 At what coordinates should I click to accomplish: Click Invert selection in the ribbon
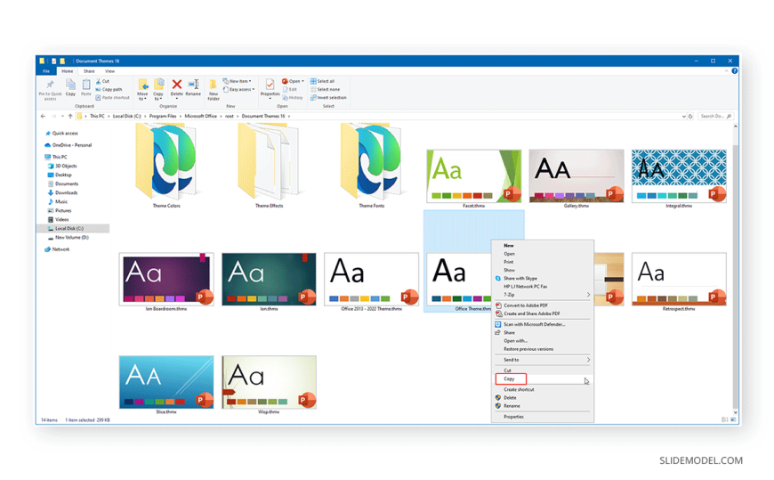328,97
